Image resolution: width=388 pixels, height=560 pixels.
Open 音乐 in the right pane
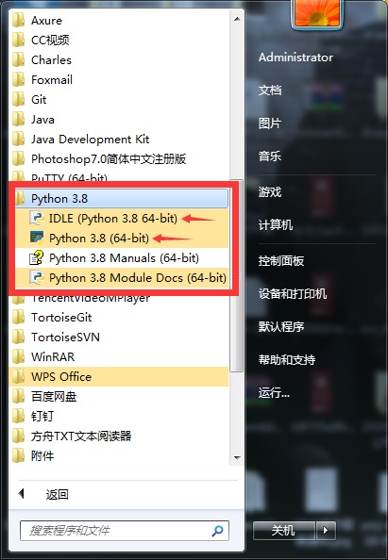pos(270,156)
